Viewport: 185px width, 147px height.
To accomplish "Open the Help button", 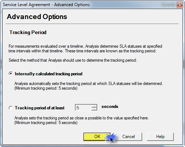I will 160,137.
